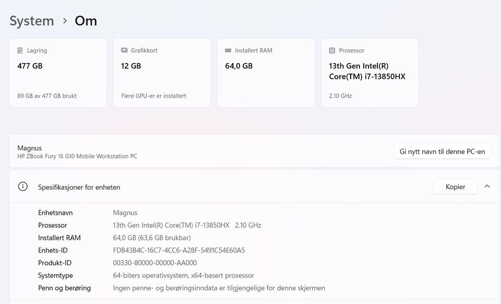Click the Prosessor chip icon

tap(332, 51)
